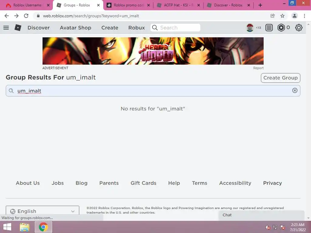Open Create in navbar

tap(110, 28)
